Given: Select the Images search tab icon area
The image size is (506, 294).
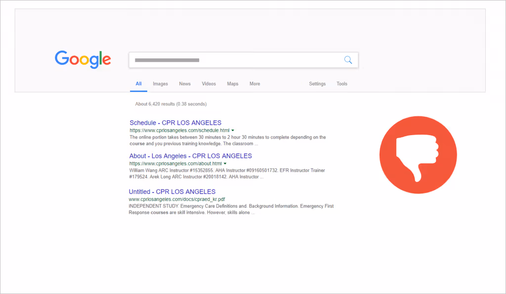Looking at the screenshot, I should [160, 84].
